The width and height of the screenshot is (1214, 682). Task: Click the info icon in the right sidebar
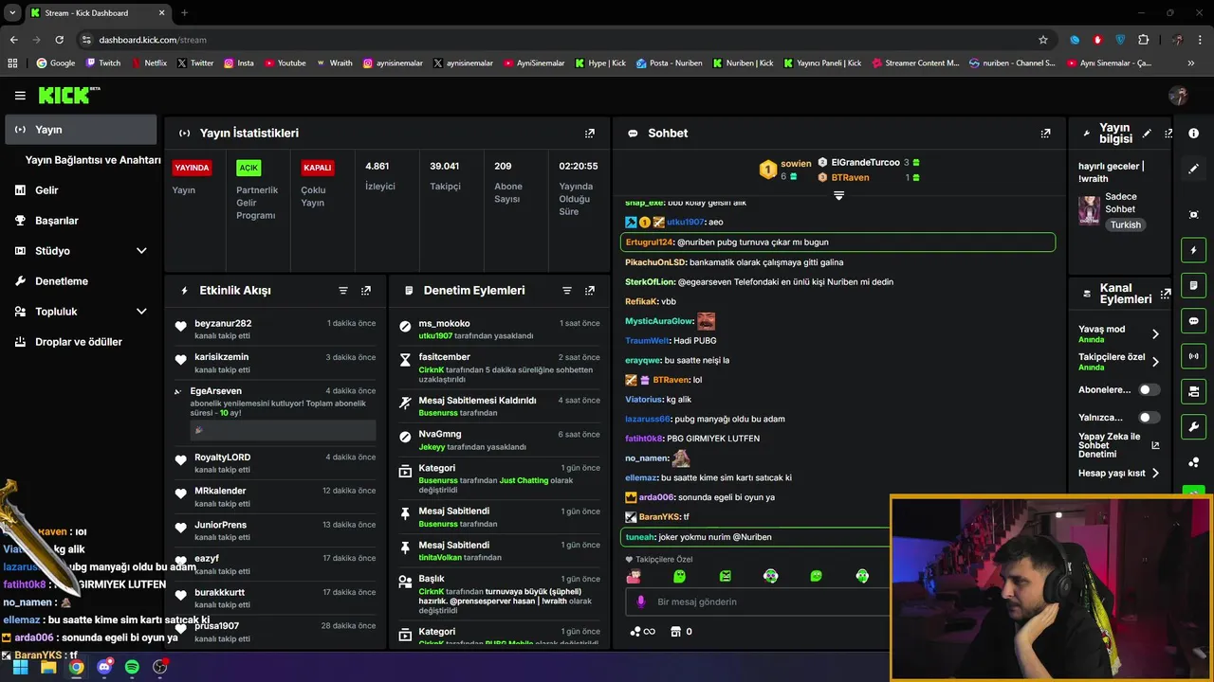[x=1194, y=134]
